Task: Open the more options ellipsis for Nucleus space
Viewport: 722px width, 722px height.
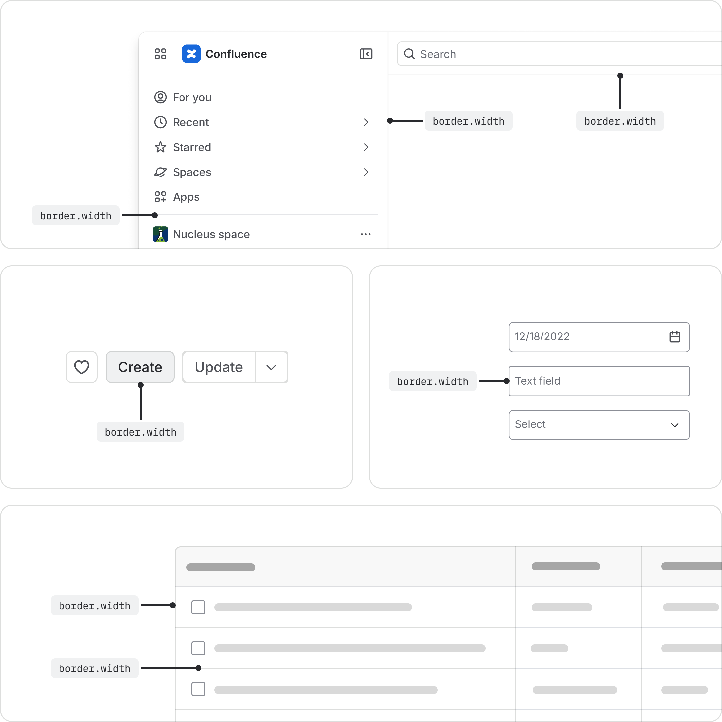Action: point(366,234)
